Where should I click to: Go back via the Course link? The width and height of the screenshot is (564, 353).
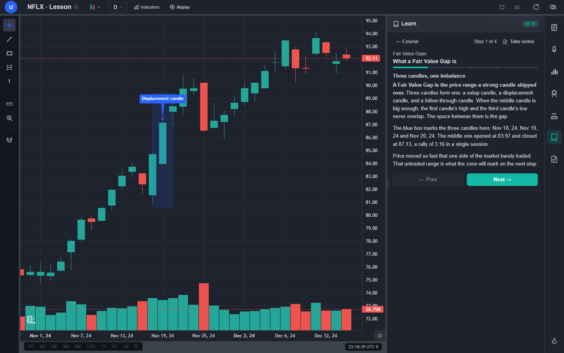[x=407, y=41]
